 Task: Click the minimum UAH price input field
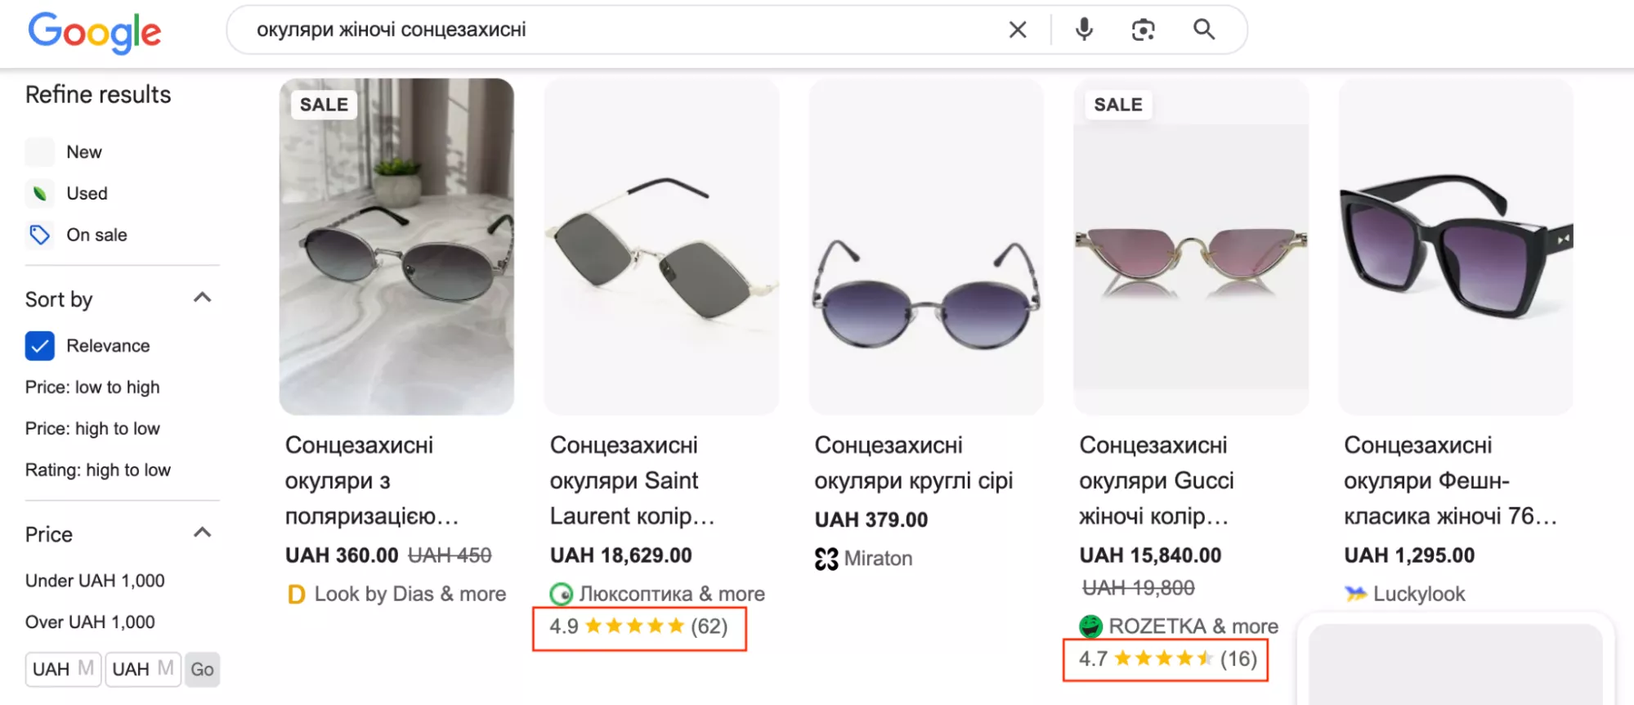pyautogui.click(x=62, y=669)
